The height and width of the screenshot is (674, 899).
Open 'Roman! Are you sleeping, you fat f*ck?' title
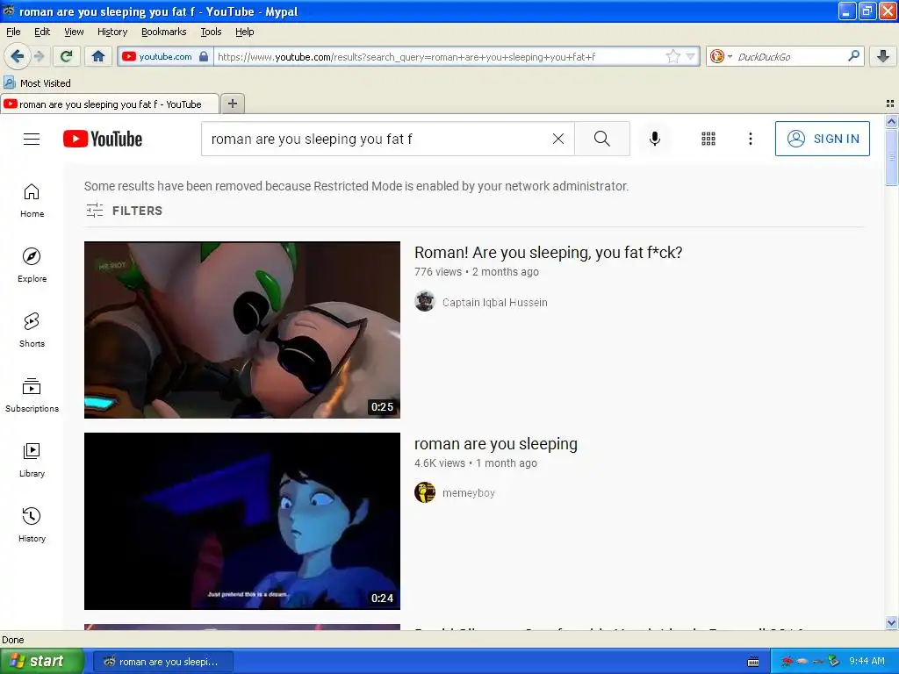548,252
